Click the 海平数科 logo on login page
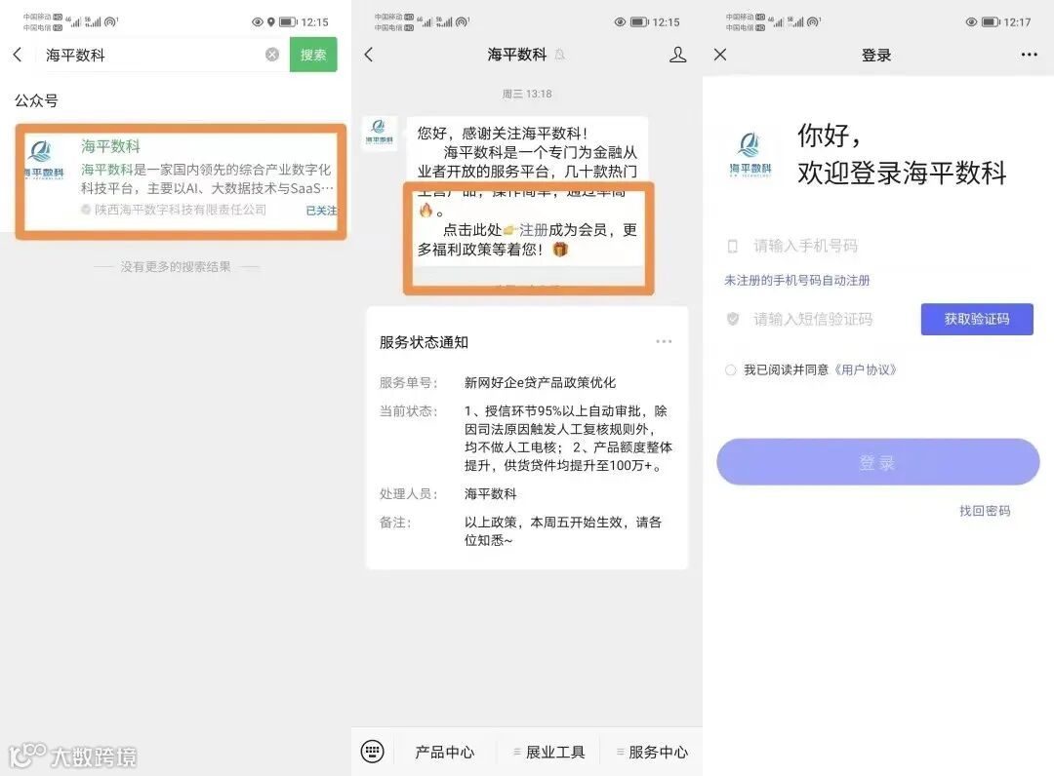The height and width of the screenshot is (776, 1054). click(750, 154)
